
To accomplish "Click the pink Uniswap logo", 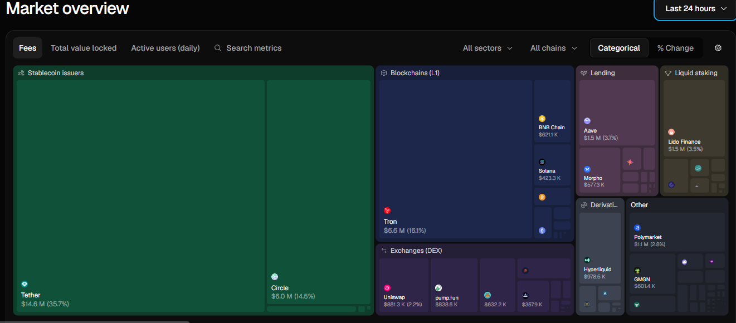I will point(387,288).
